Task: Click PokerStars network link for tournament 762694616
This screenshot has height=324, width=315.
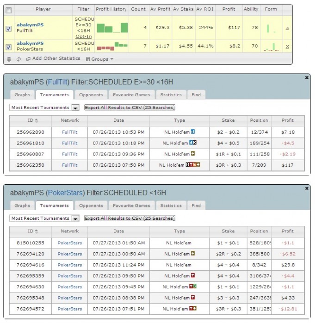Action: [69, 265]
